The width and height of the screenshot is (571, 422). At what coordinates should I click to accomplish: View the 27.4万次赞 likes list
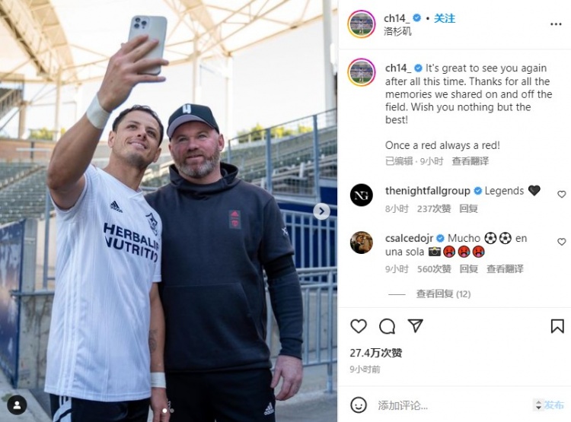[376, 353]
